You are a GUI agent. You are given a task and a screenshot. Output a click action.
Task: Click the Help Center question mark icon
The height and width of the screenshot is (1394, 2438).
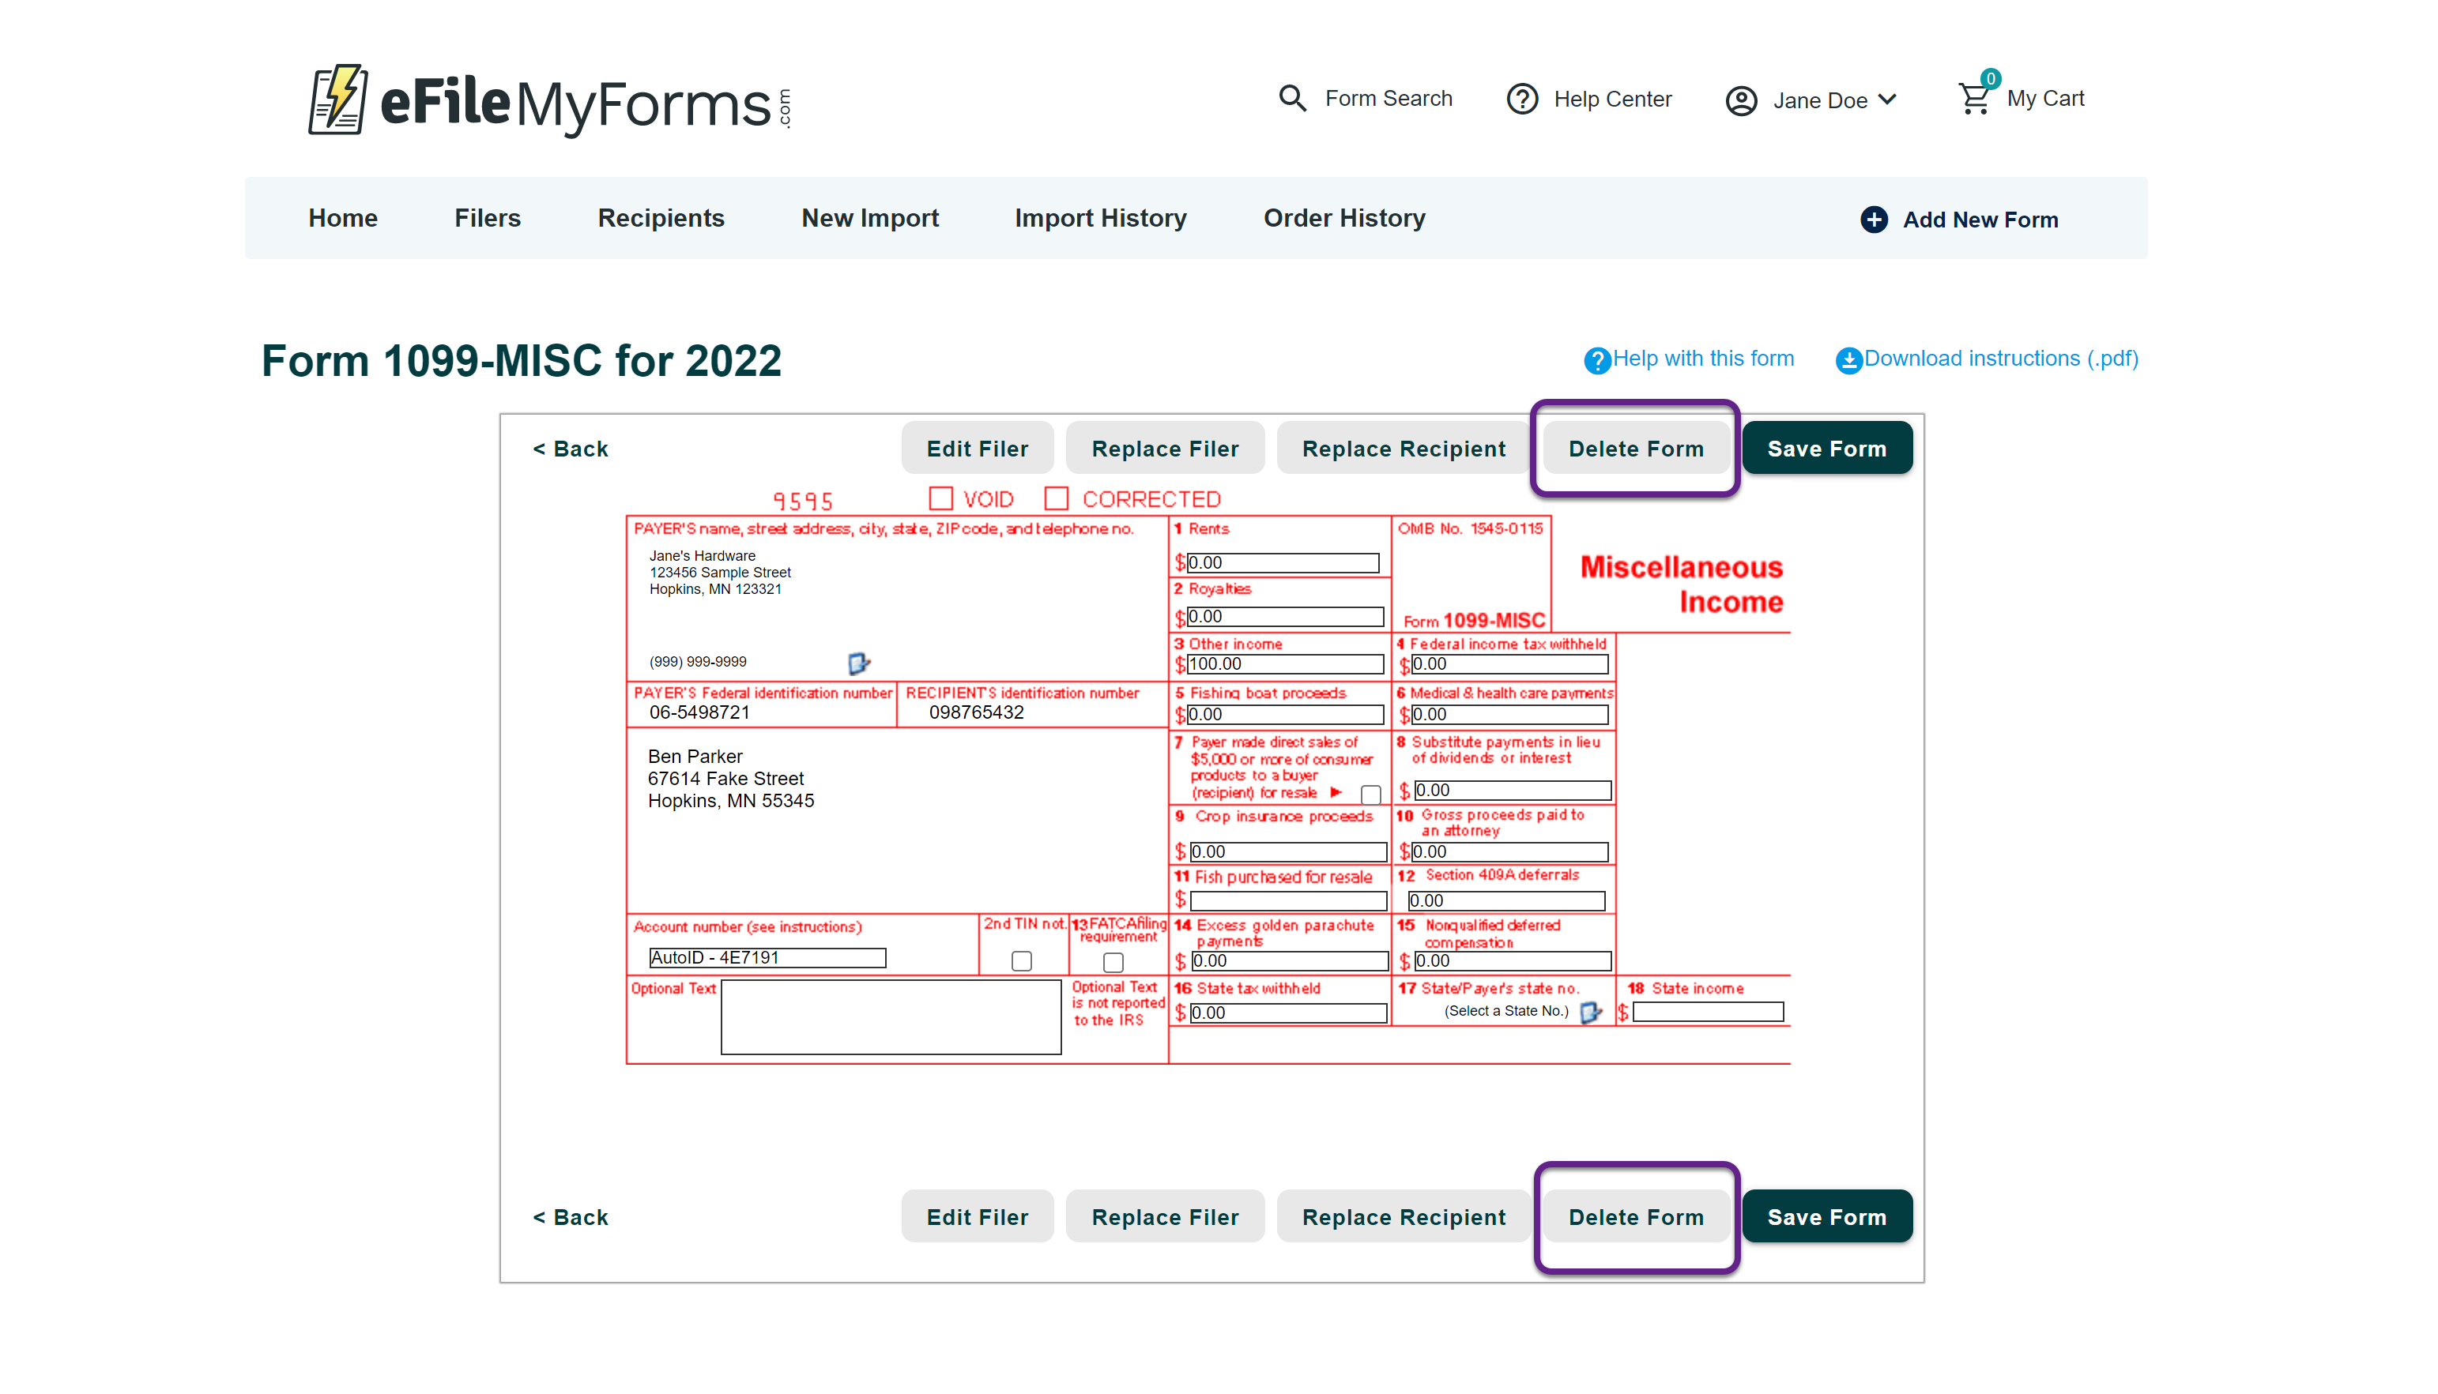1522,99
